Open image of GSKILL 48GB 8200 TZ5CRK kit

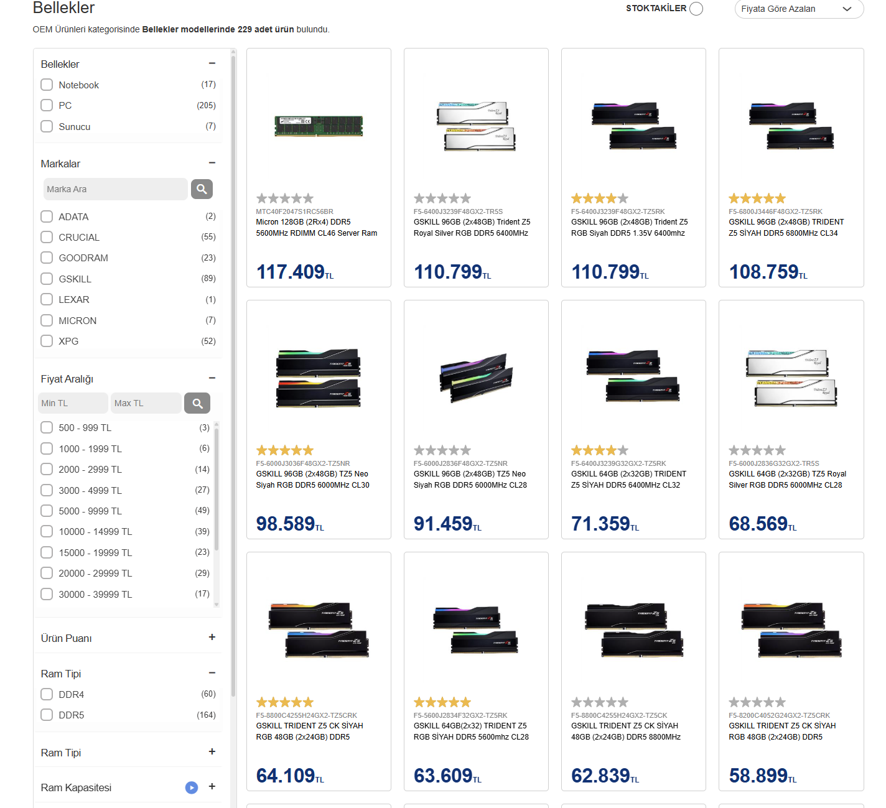click(x=791, y=629)
